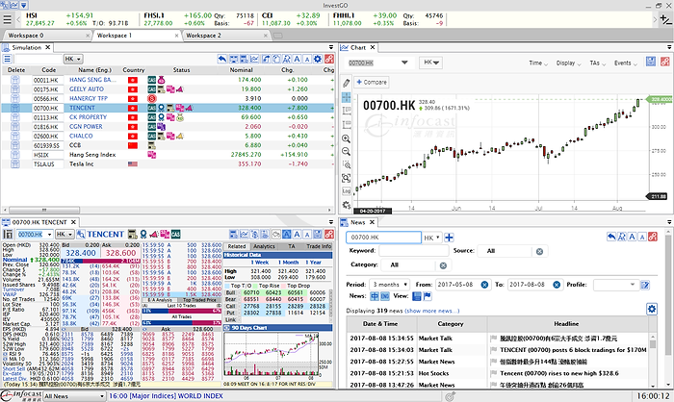This screenshot has height=402, width=674.
Task: Sort by the Nominal column header
Action: 241,70
